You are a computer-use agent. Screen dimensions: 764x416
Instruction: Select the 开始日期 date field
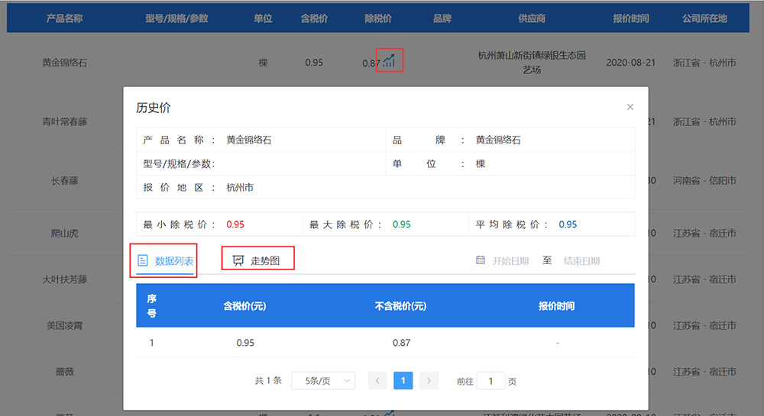point(510,261)
